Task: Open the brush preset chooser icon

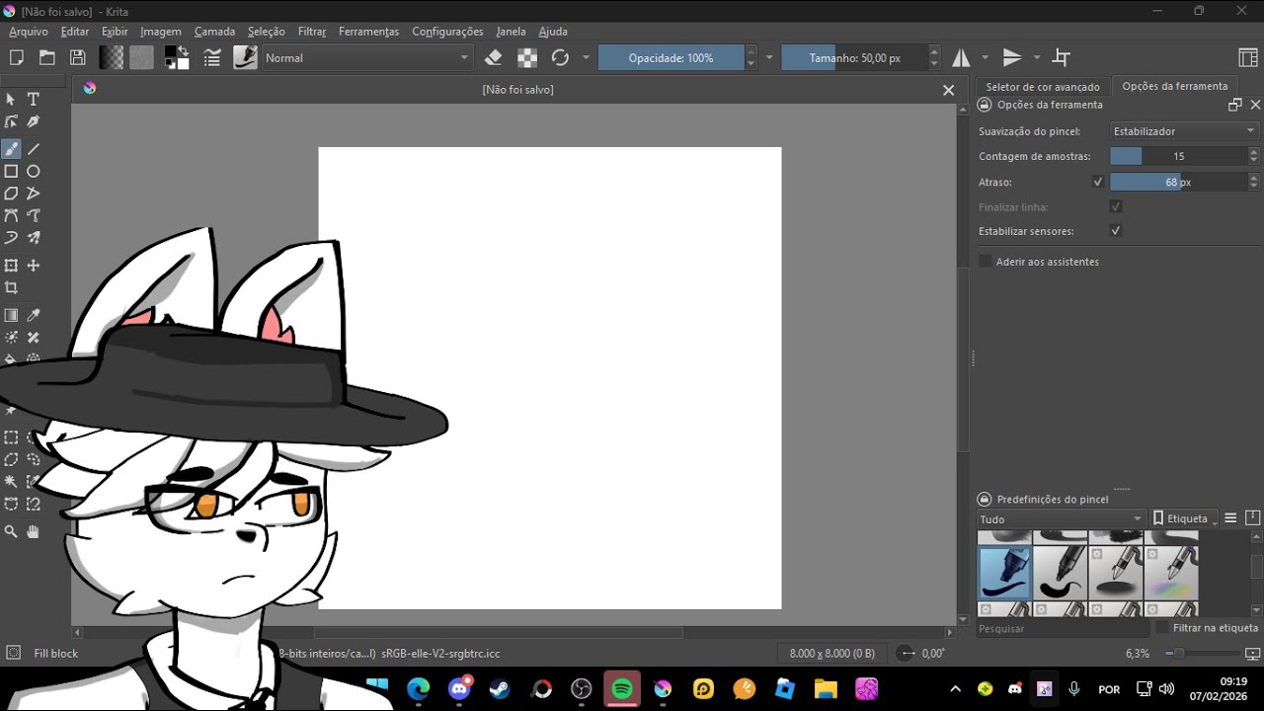Action: (245, 57)
